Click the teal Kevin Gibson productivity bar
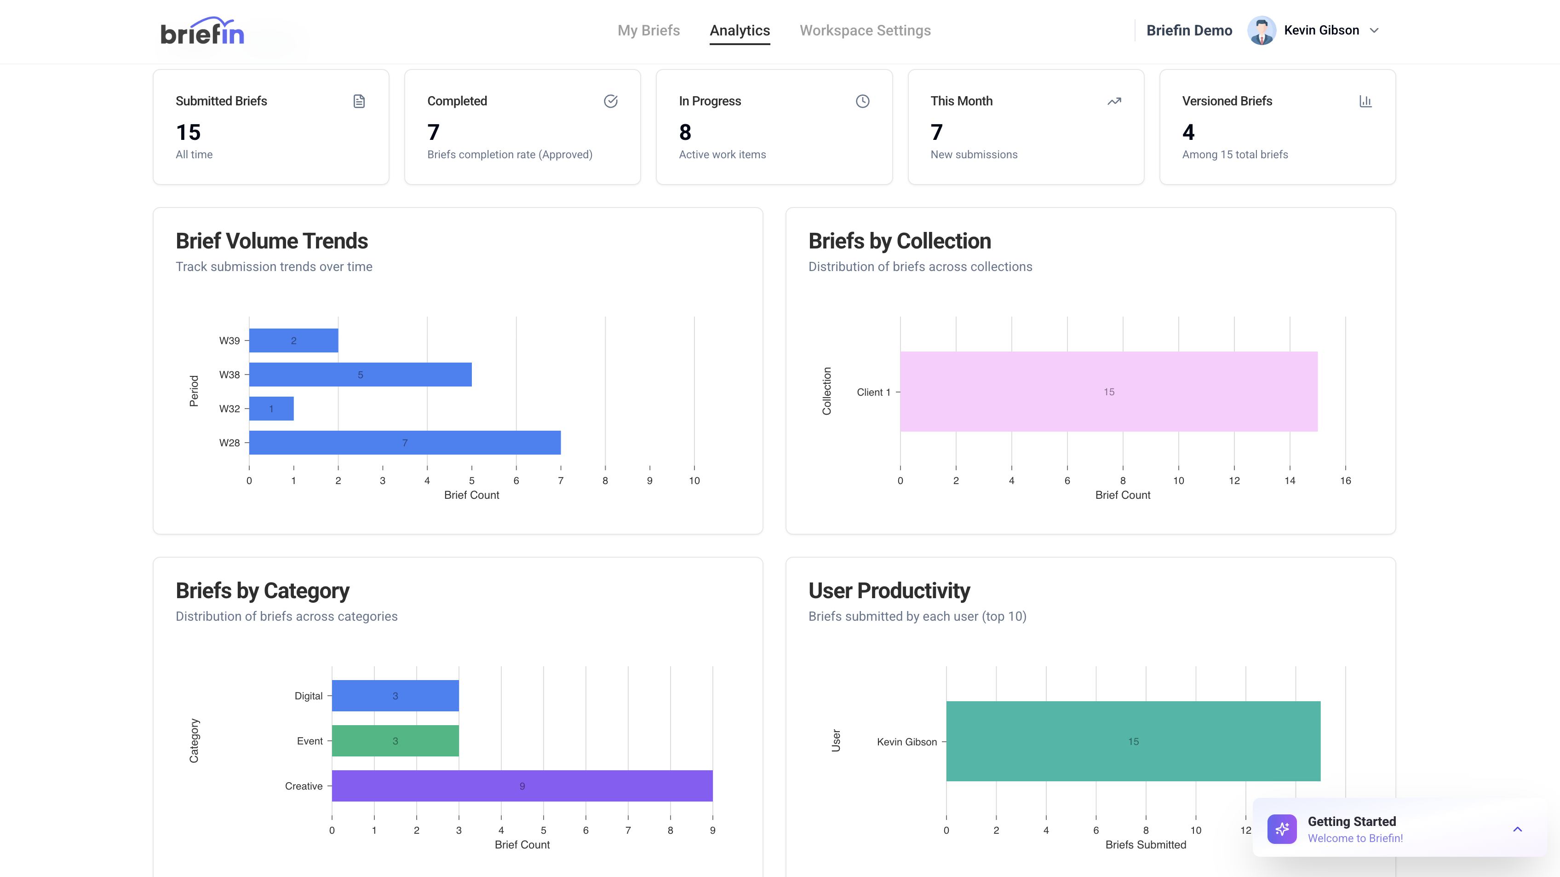This screenshot has width=1560, height=877. tap(1133, 741)
